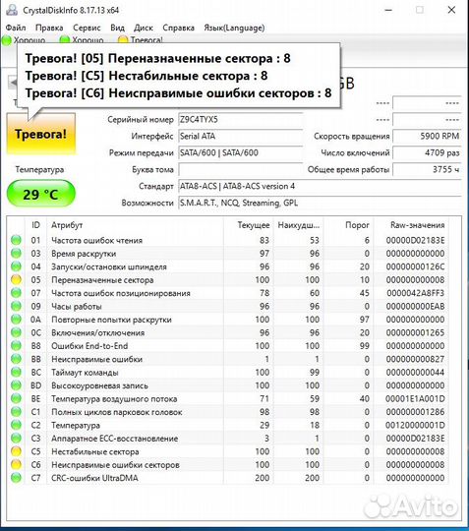Screen dimensions: 469x531
Task: Click status icon for C7 CRC-ошибки UltraDMA
Action: (x=16, y=478)
